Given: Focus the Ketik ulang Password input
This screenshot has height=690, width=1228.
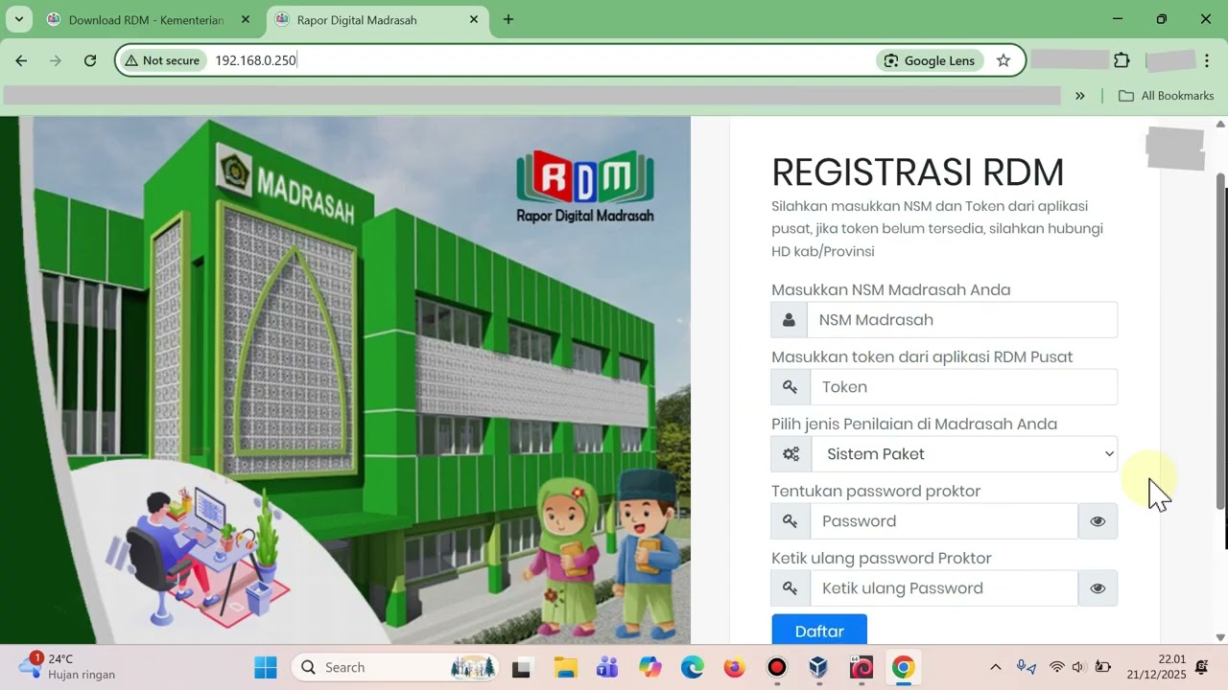Looking at the screenshot, I should point(944,588).
